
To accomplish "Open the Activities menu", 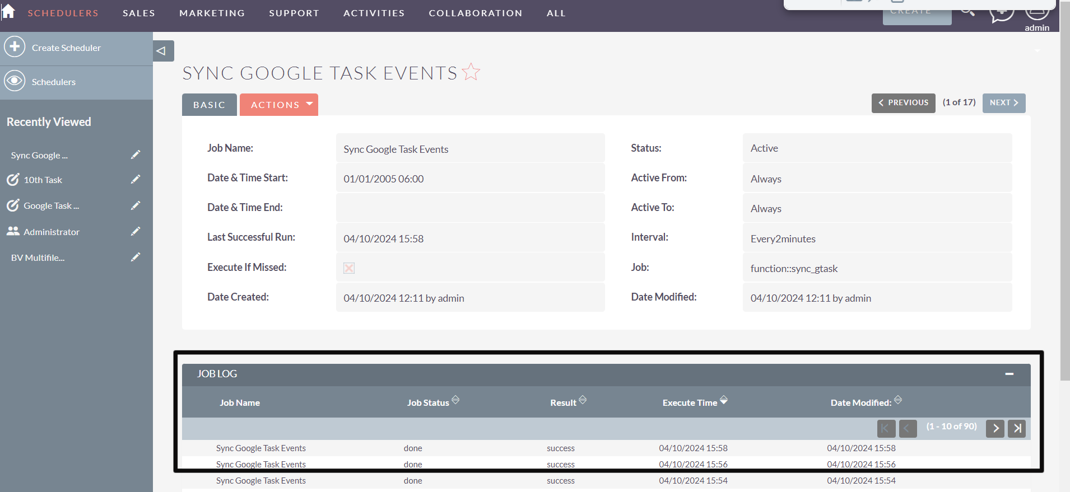I will coord(374,13).
